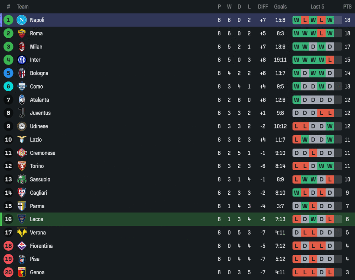Viewport: 355px width, 280px height.
Task: Click the Milan club crest icon
Action: 22,47
